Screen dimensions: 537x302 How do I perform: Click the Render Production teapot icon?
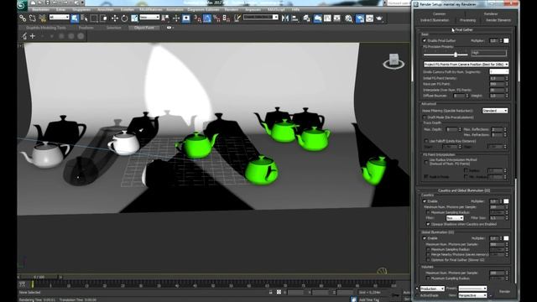[x=379, y=18]
